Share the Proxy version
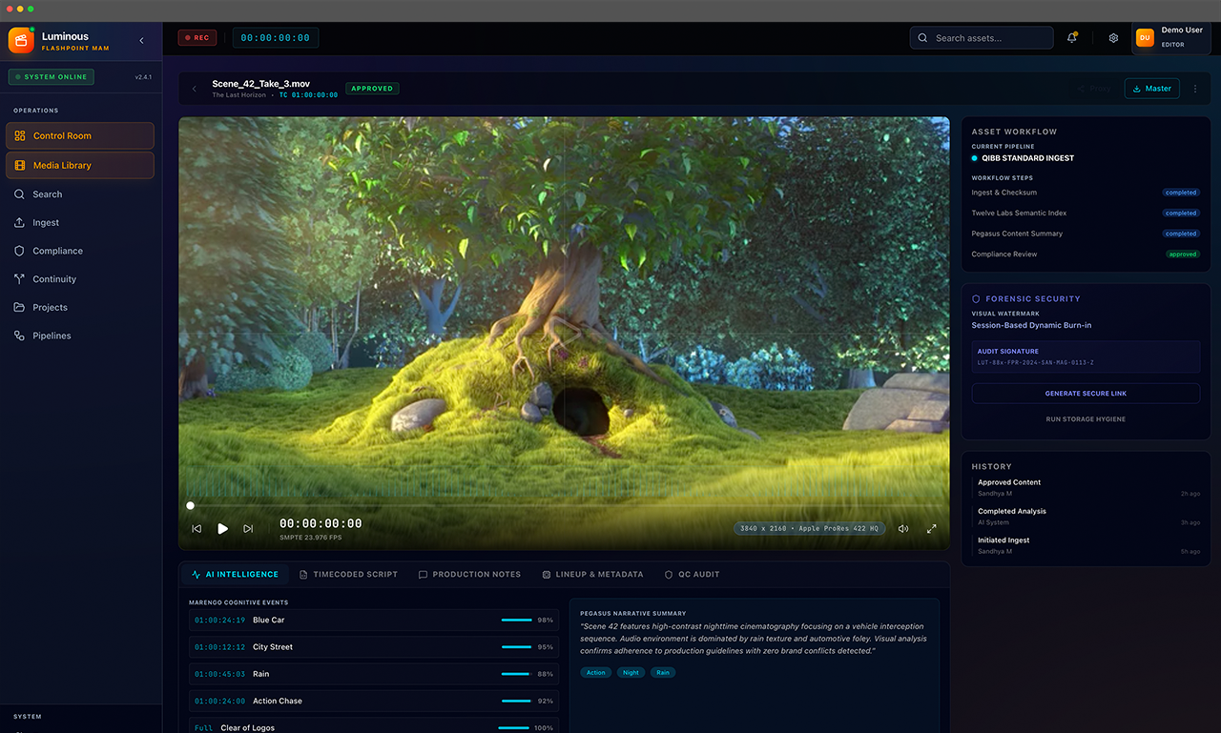The height and width of the screenshot is (733, 1221). [1094, 89]
